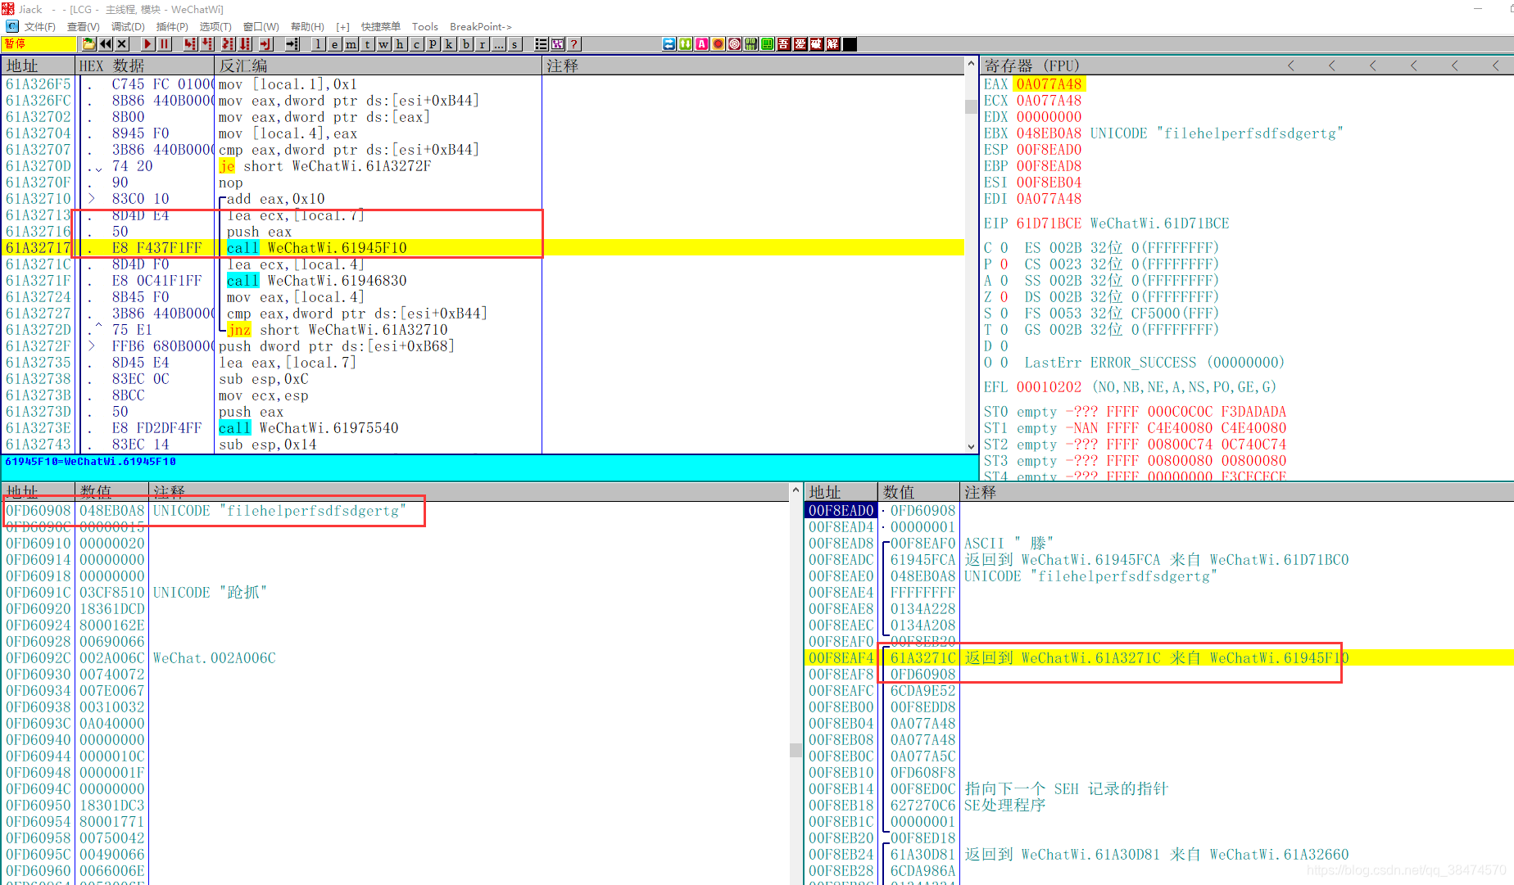Open the BreakPoint-> menu
This screenshot has height=885, width=1514.
pyautogui.click(x=480, y=27)
